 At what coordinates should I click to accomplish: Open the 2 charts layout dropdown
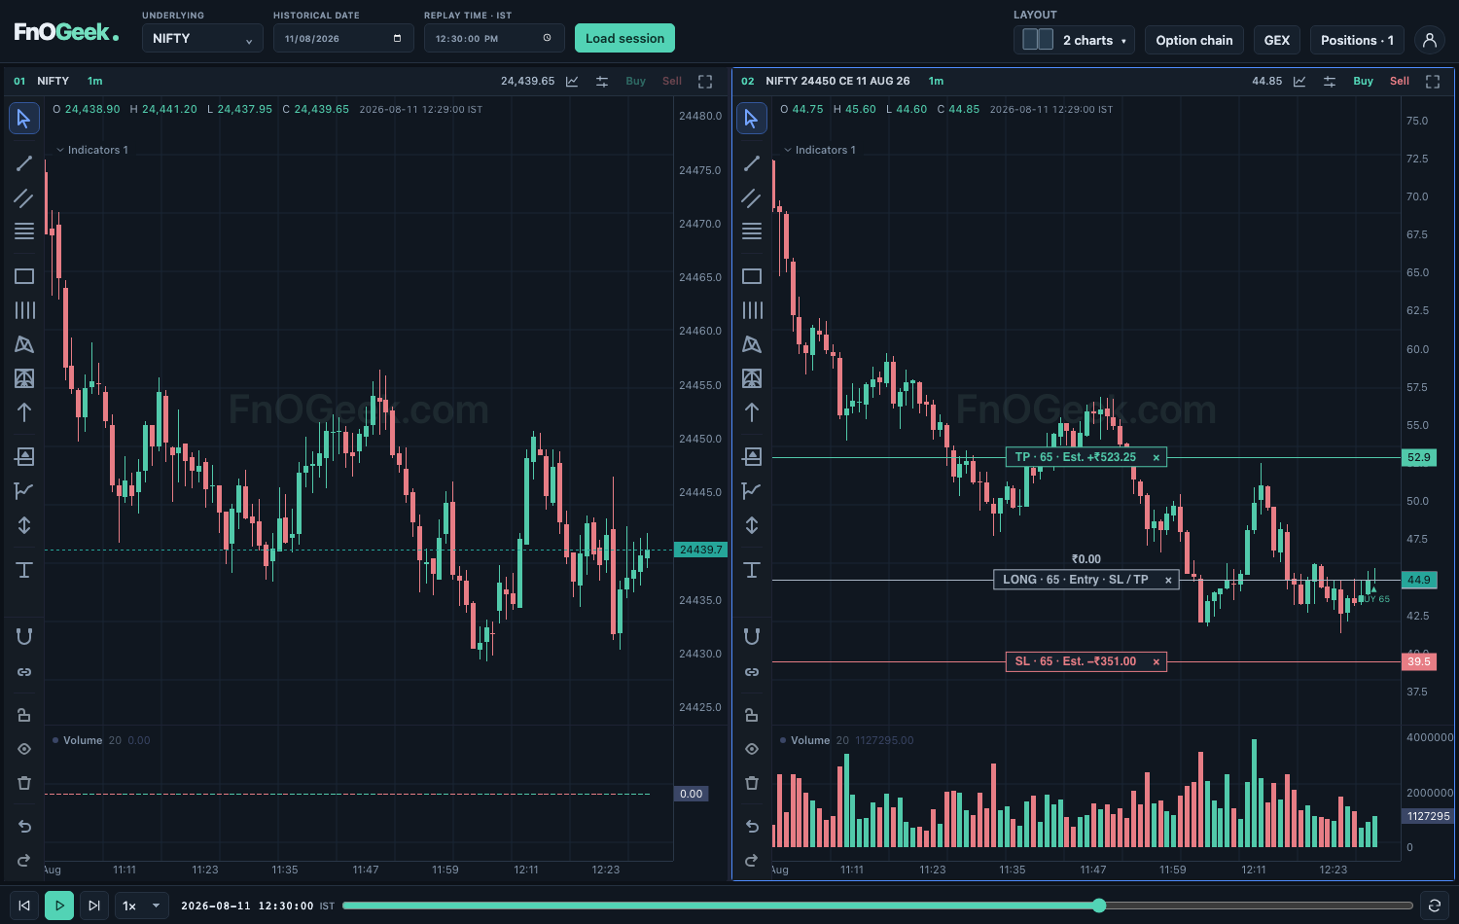(x=1074, y=40)
